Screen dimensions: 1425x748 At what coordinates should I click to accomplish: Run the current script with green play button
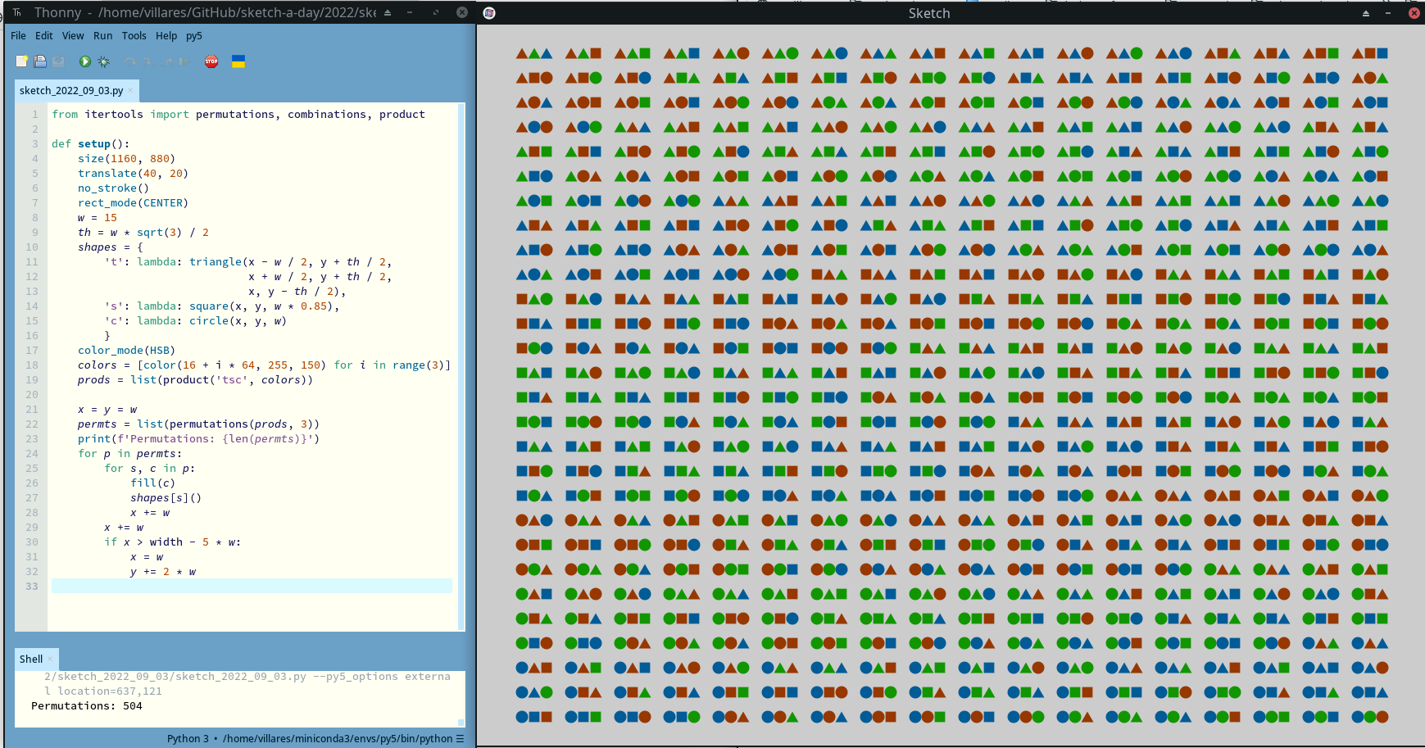(x=84, y=61)
